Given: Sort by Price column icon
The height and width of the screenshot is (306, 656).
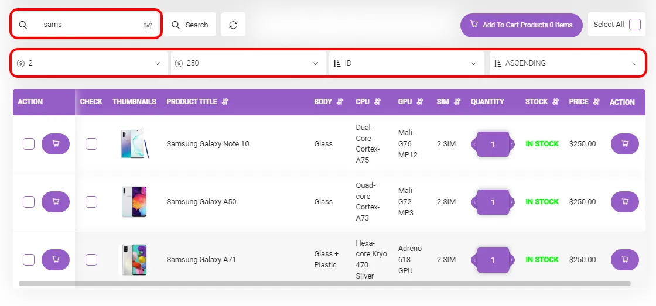Looking at the screenshot, I should (597, 102).
